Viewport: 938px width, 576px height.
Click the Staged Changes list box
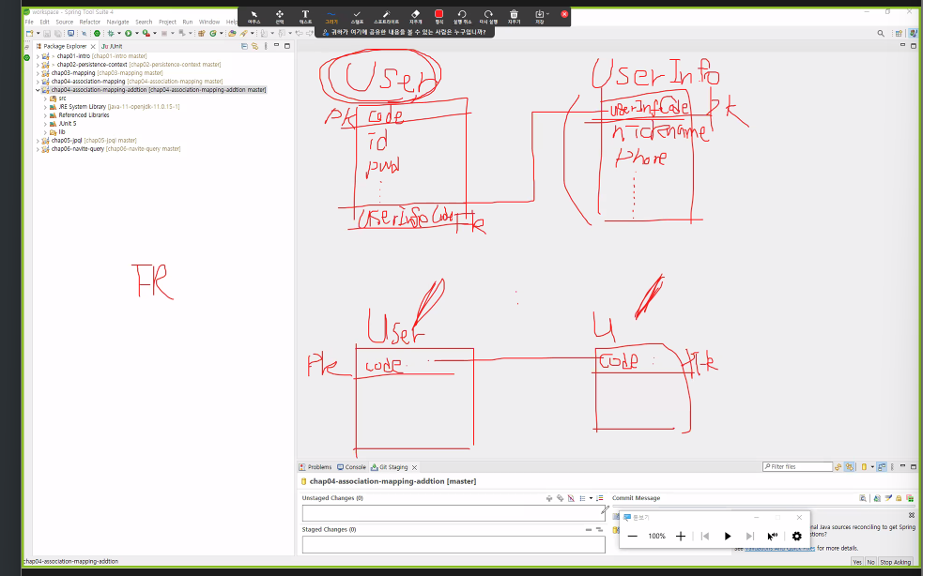pos(454,544)
